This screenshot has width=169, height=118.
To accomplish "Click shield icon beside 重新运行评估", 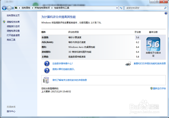I will pos(152,88).
